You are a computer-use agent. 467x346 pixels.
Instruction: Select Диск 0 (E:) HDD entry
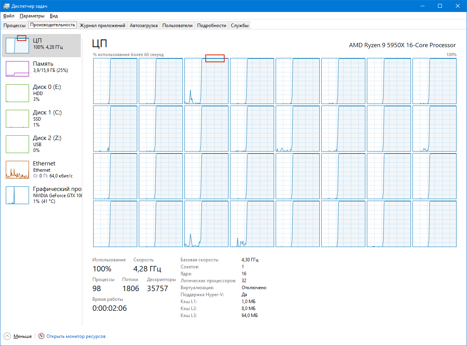pos(42,93)
